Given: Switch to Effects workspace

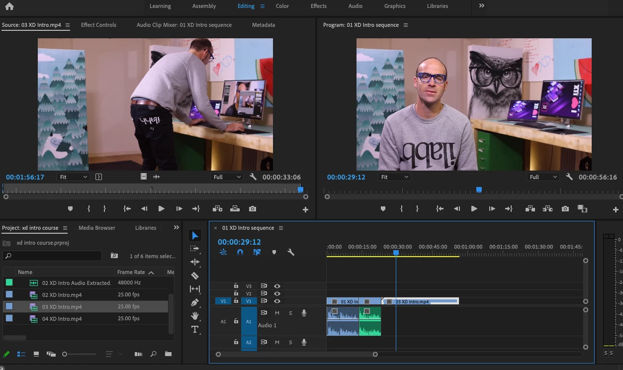Looking at the screenshot, I should (x=319, y=6).
